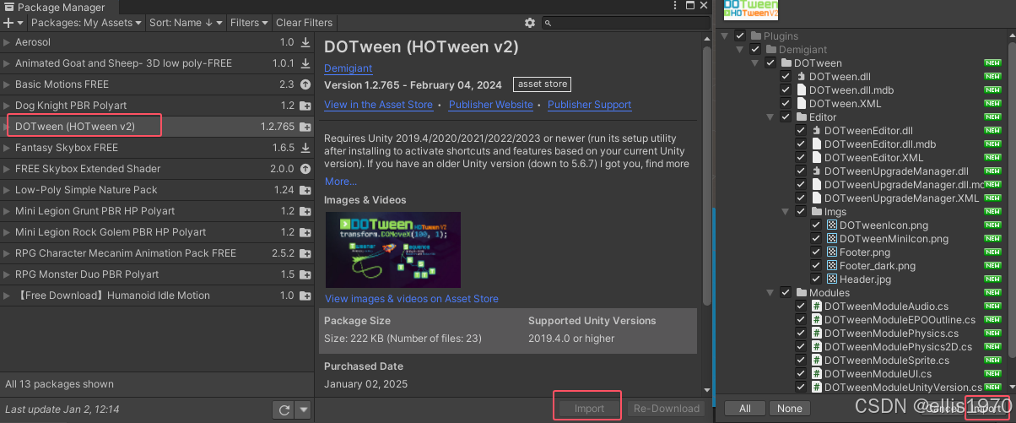1016x423 pixels.
Task: Click the Plugins folder icon
Action: pyautogui.click(x=756, y=36)
